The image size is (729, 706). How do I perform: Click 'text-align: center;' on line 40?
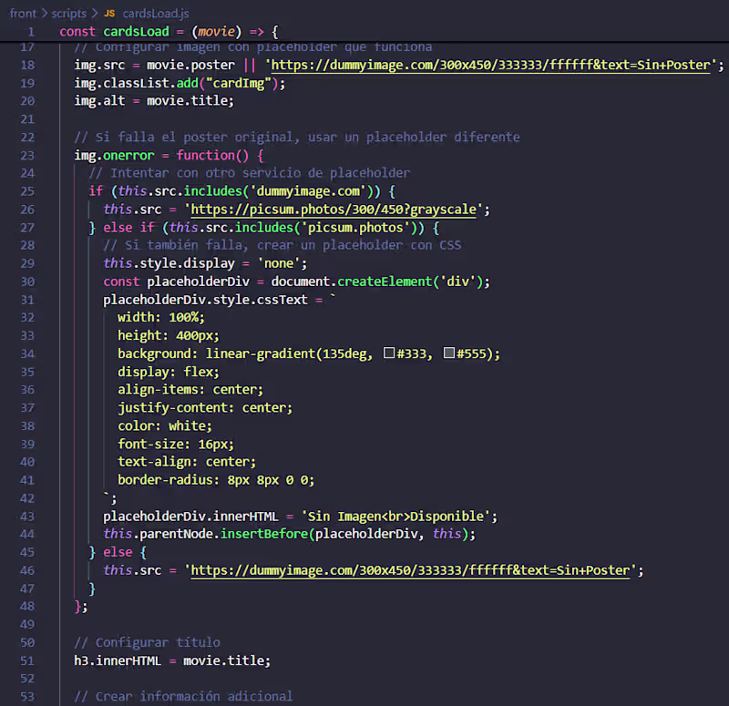point(187,462)
